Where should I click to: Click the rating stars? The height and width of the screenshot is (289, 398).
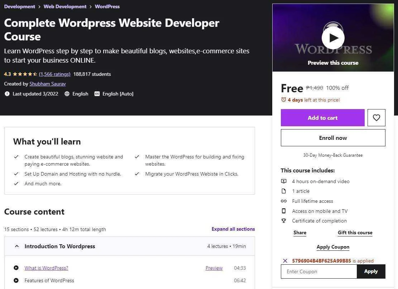[25, 74]
